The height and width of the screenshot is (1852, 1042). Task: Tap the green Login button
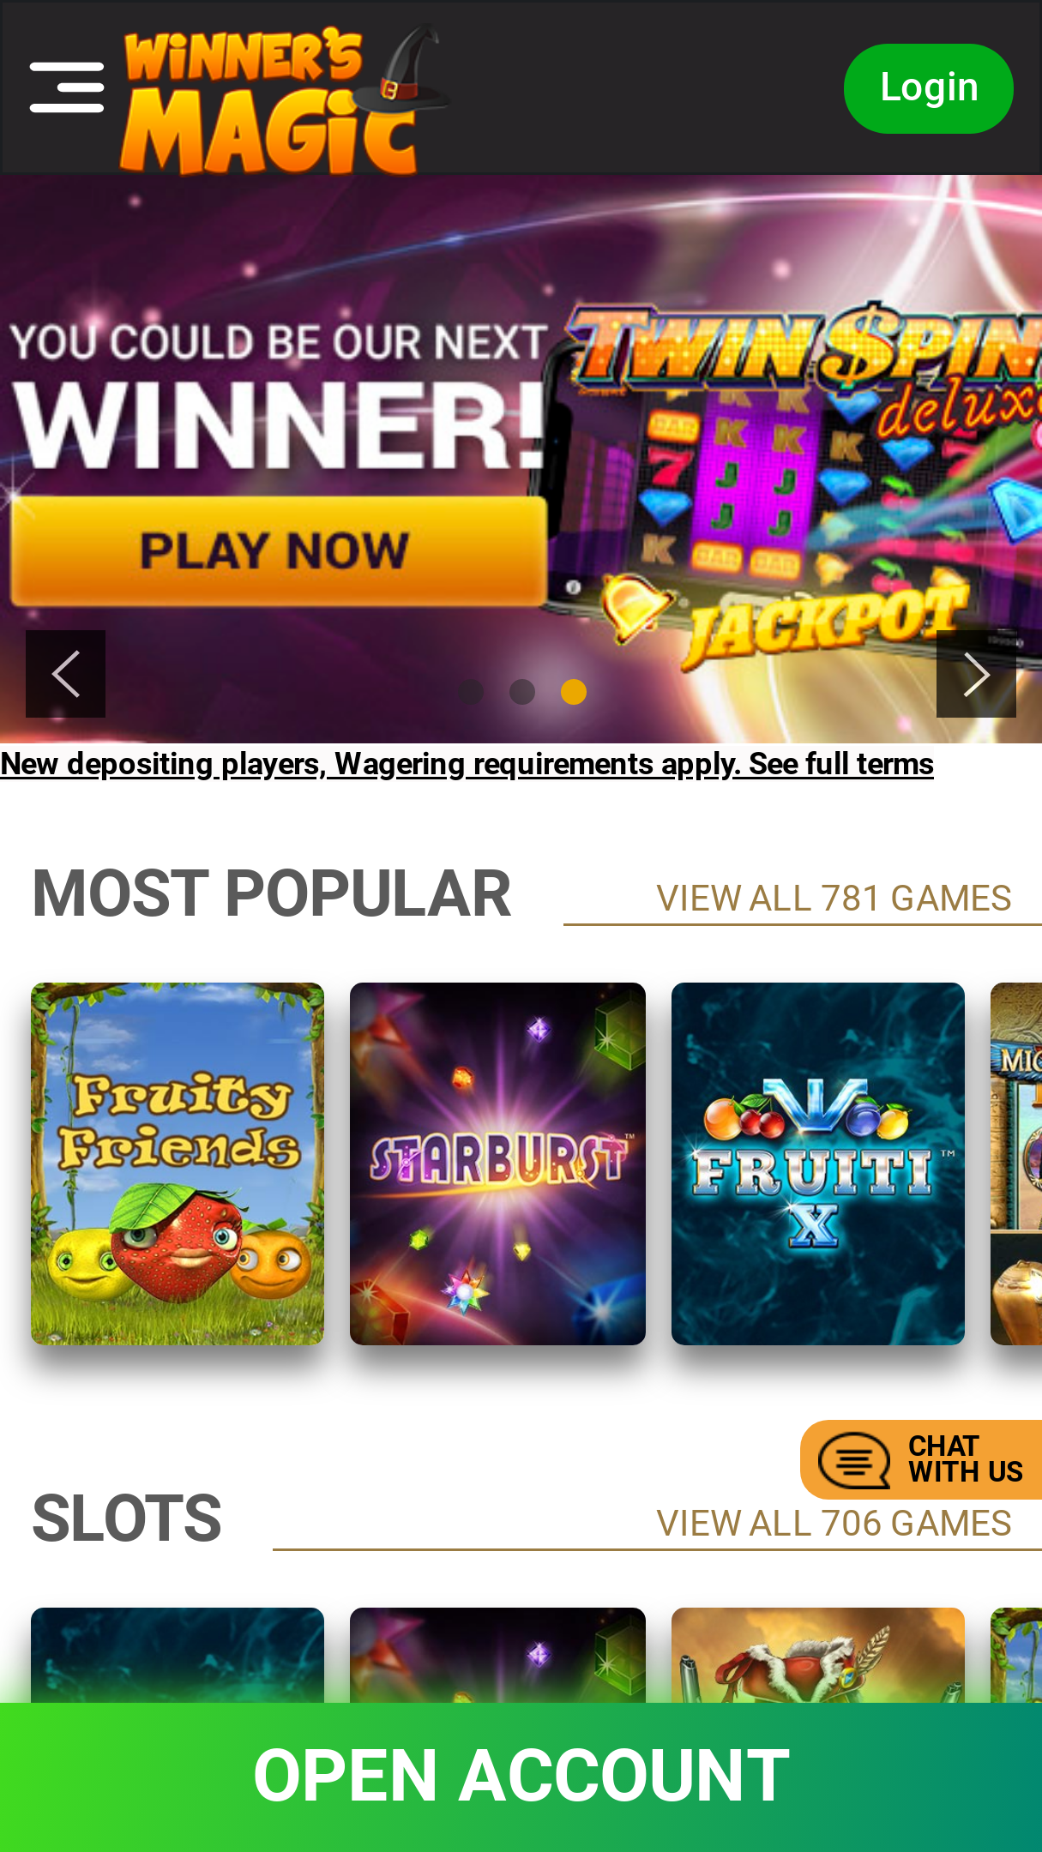click(928, 88)
